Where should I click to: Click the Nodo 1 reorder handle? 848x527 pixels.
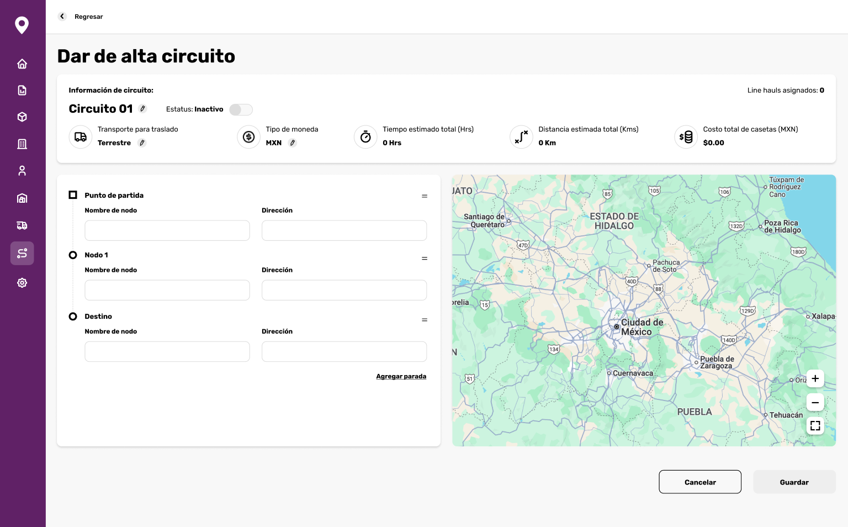click(425, 259)
